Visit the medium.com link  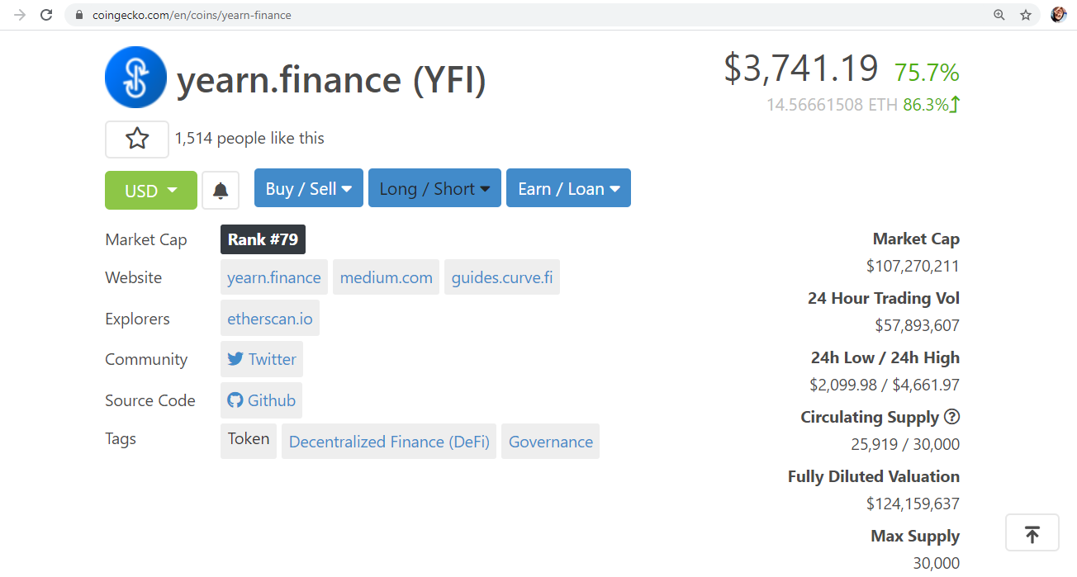pos(387,277)
